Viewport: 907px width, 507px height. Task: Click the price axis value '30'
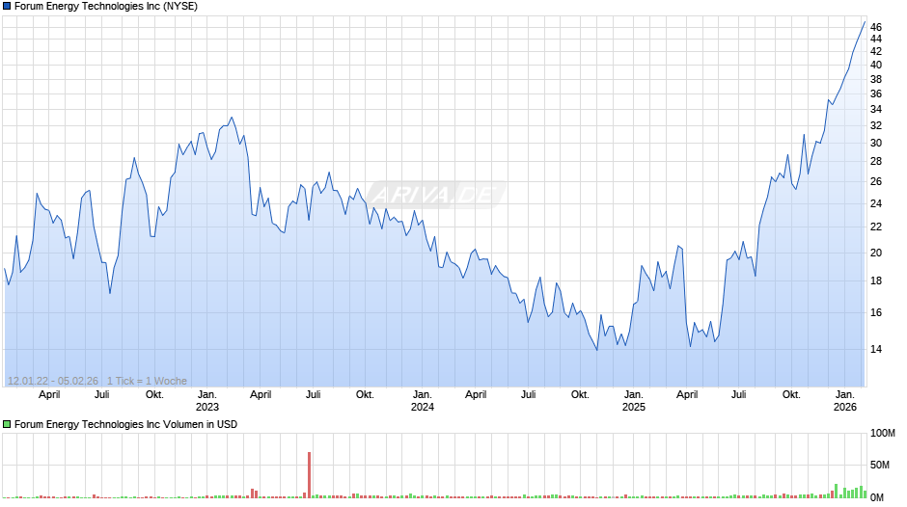point(876,143)
